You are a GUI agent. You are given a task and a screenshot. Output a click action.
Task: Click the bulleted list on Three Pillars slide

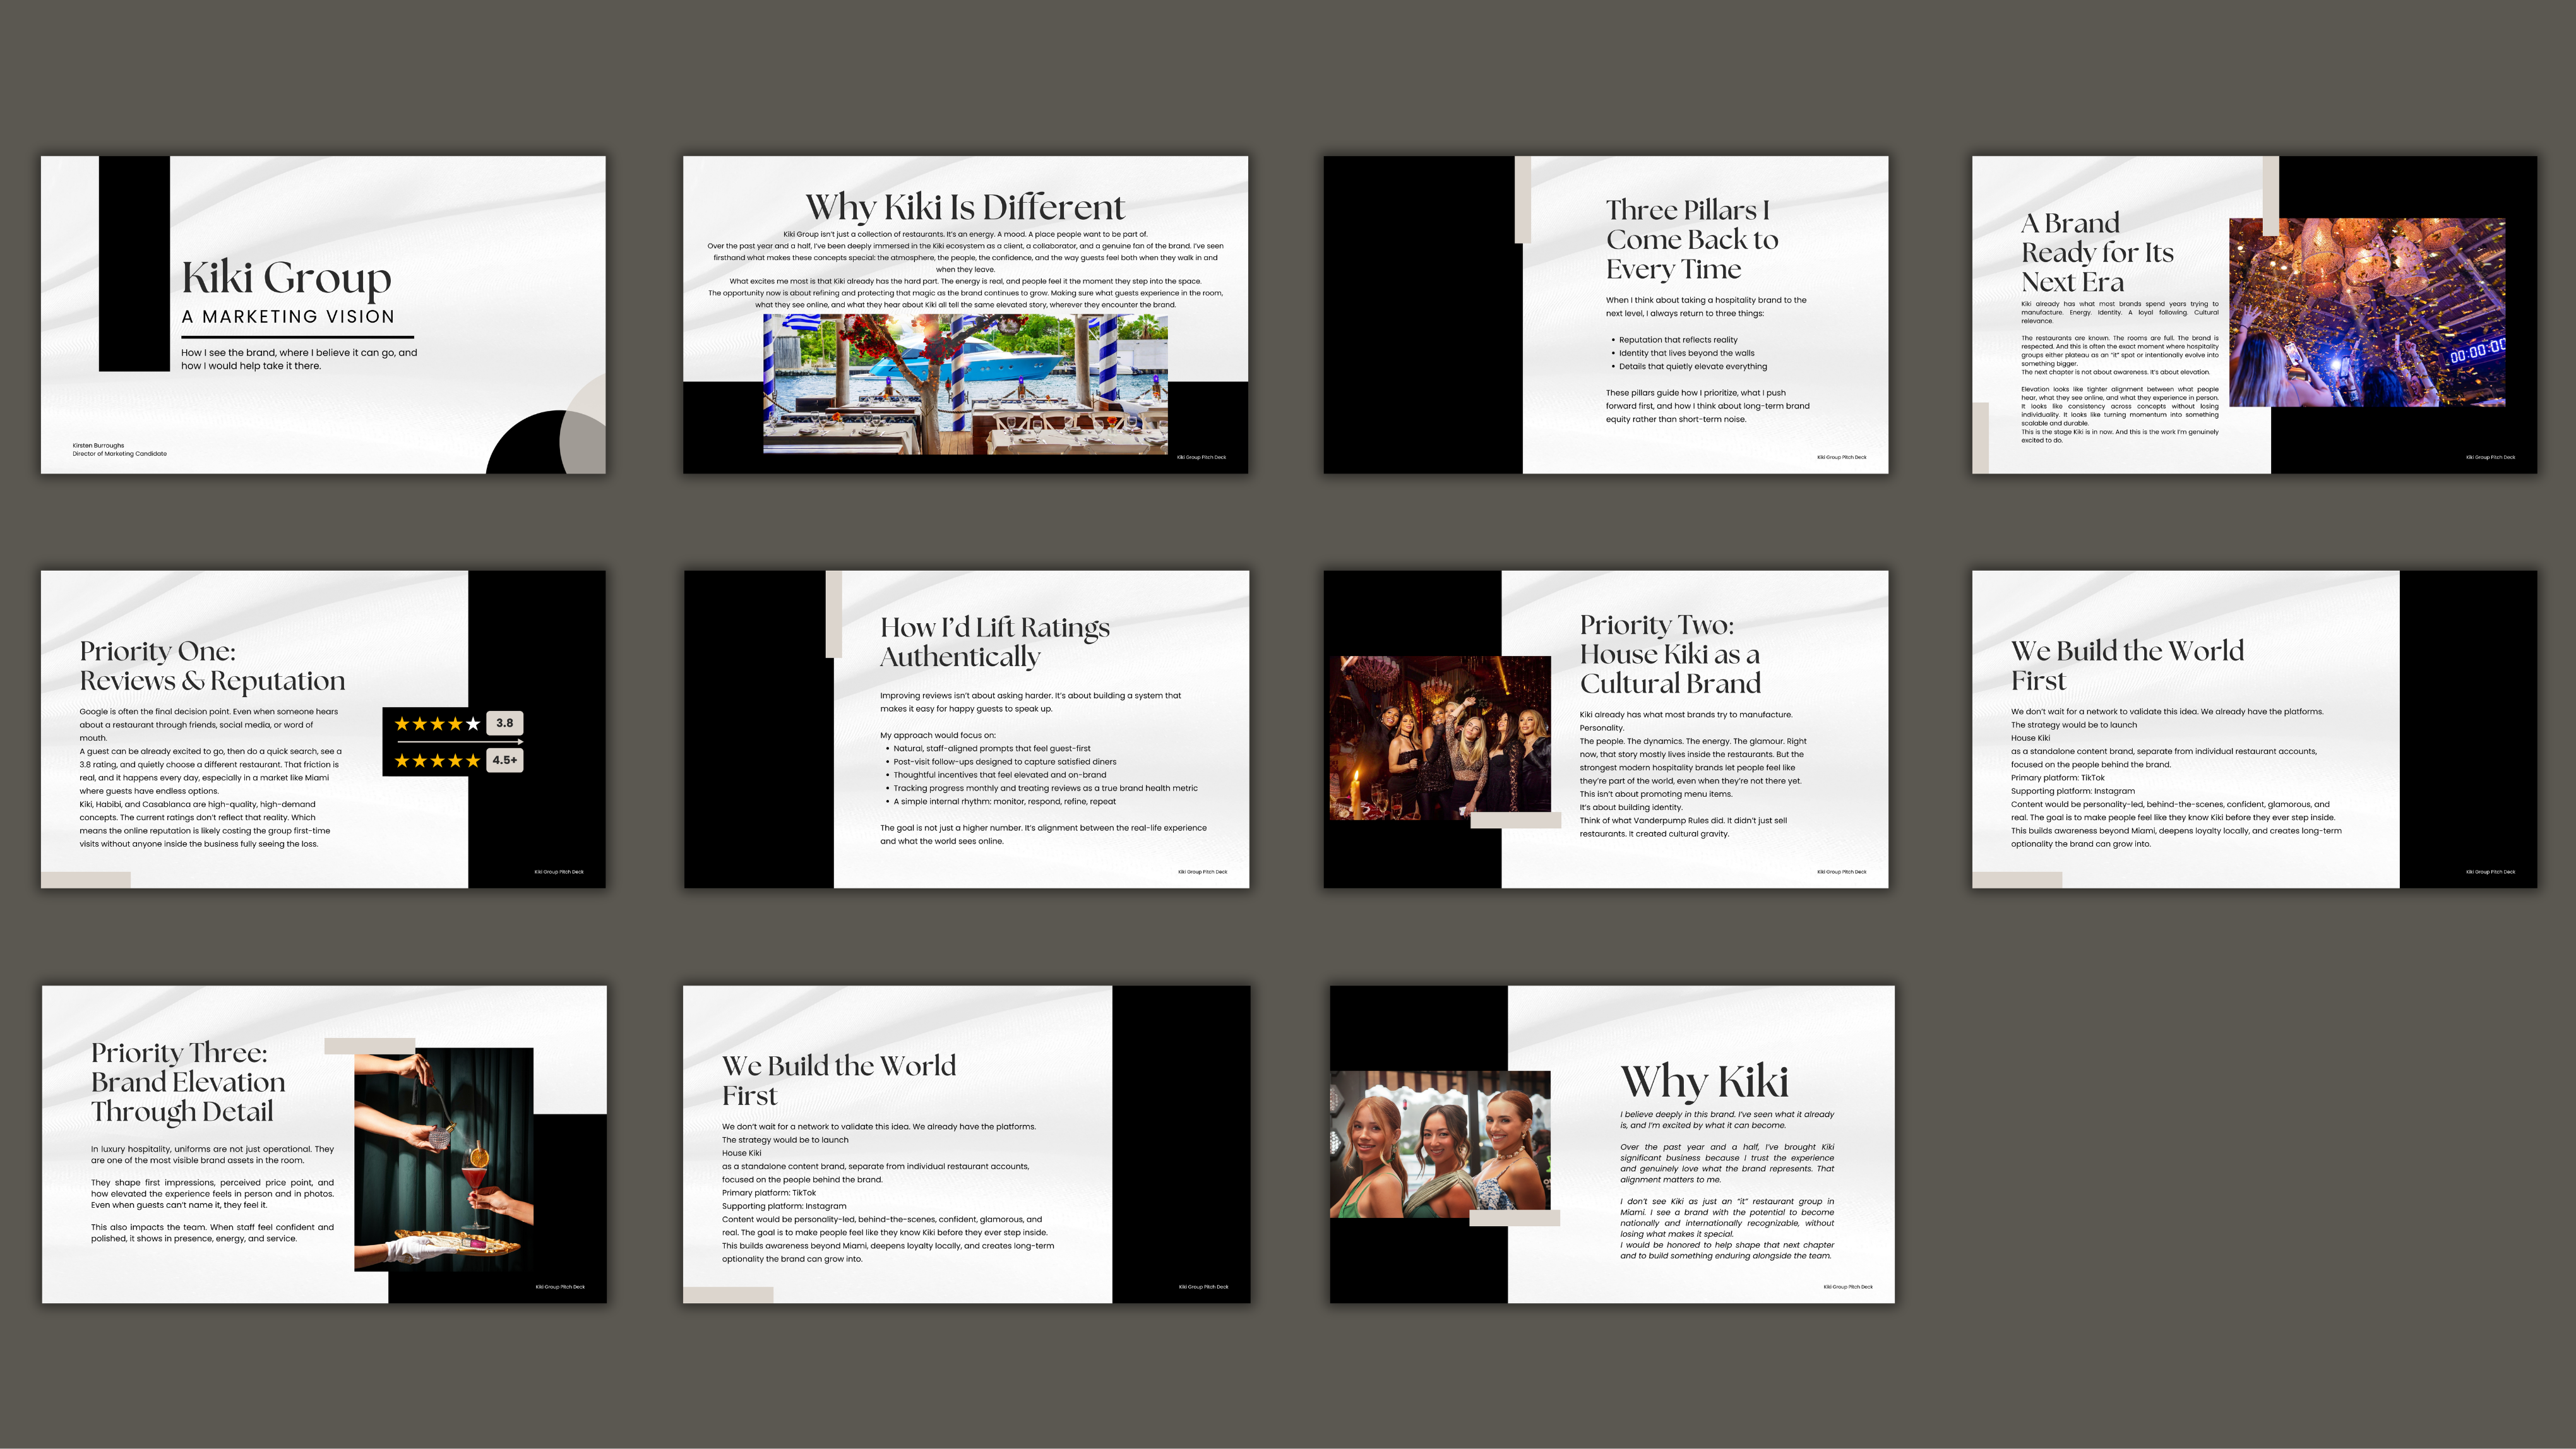point(1692,353)
